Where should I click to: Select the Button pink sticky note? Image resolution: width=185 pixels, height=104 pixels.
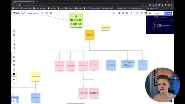point(94,93)
